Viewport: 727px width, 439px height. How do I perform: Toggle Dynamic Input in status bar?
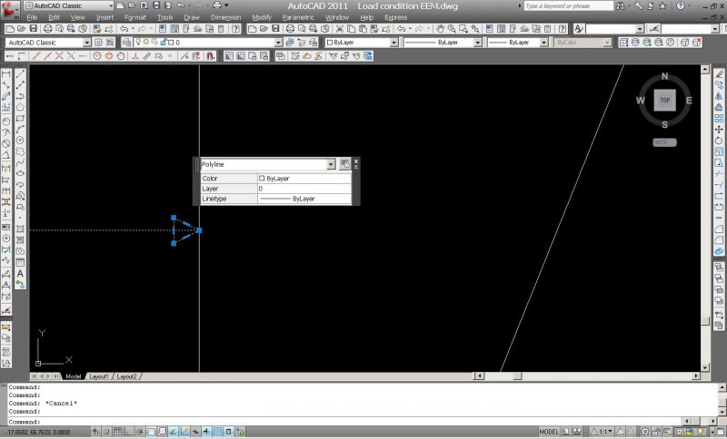pos(195,432)
